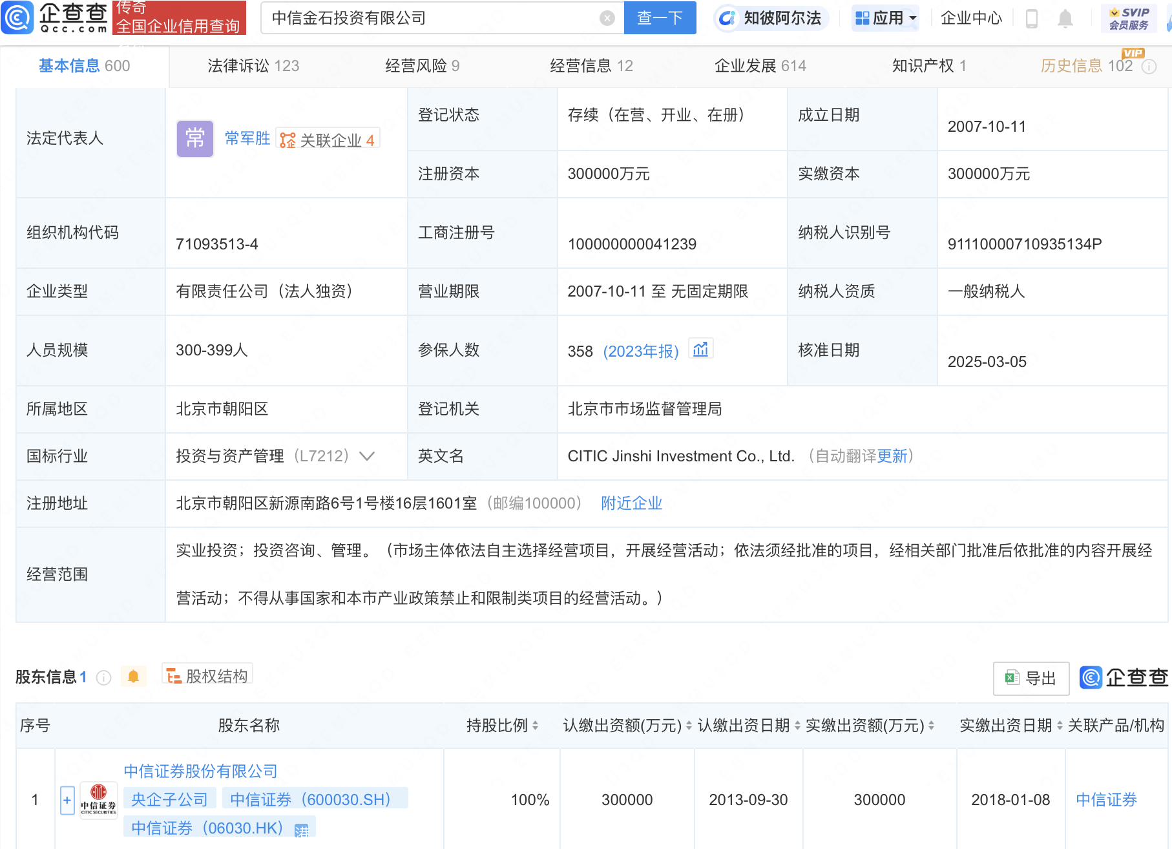
Task: Switch to the 企业发展 tab
Action: coord(760,66)
